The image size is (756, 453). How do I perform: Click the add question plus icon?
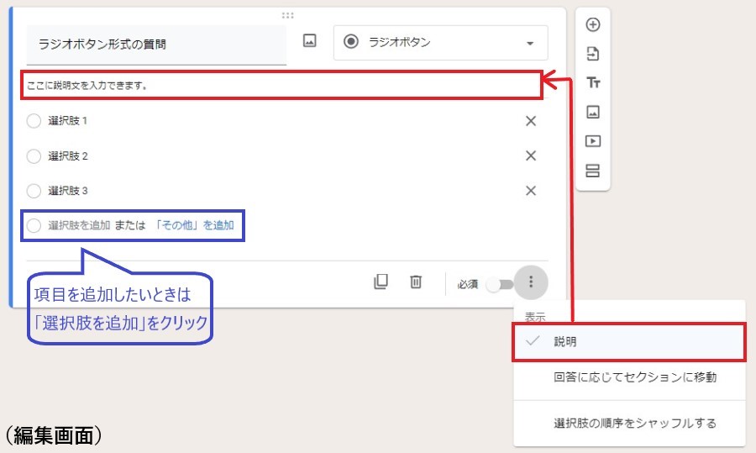coord(593,24)
